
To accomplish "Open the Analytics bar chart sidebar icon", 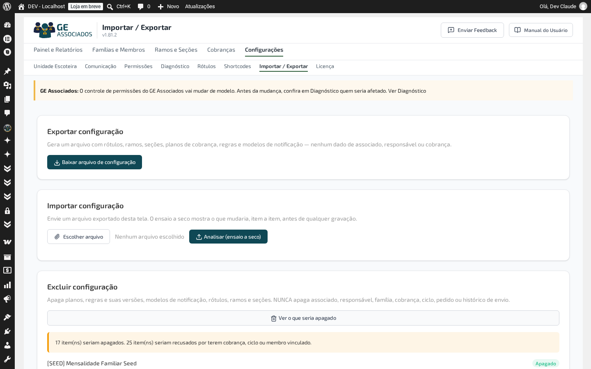I will coord(7,285).
